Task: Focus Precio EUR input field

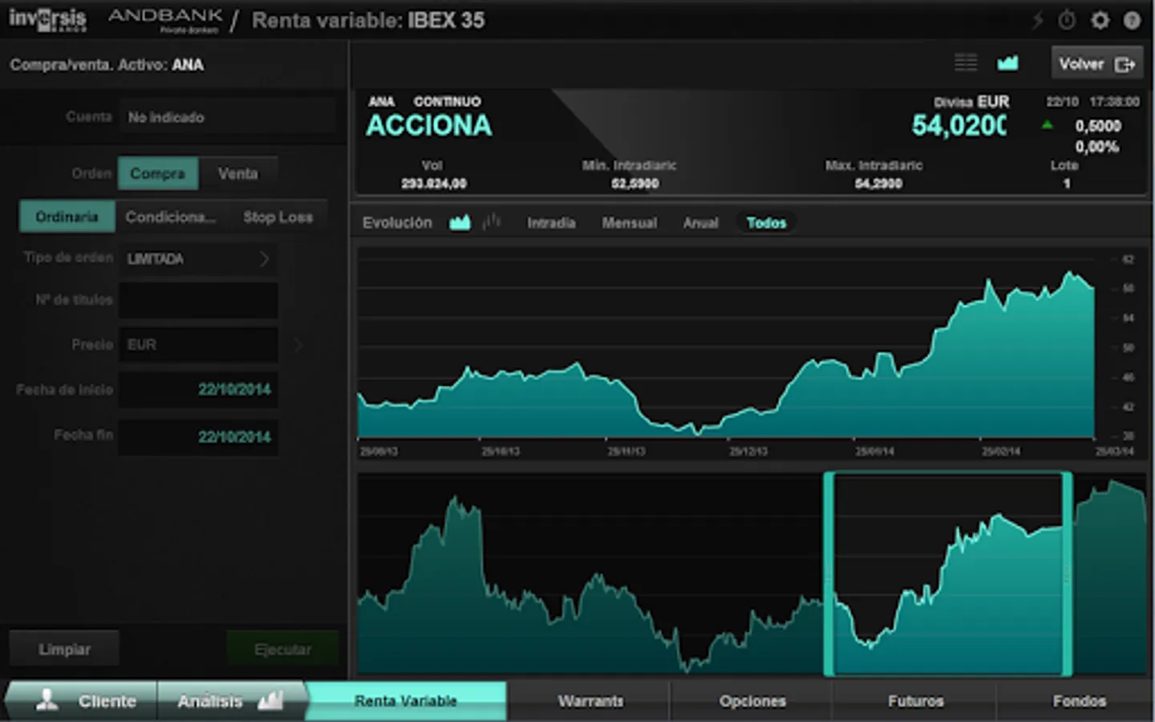Action: [198, 344]
